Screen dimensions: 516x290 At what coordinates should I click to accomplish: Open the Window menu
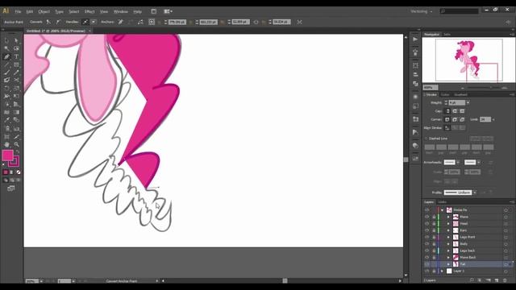(120, 11)
